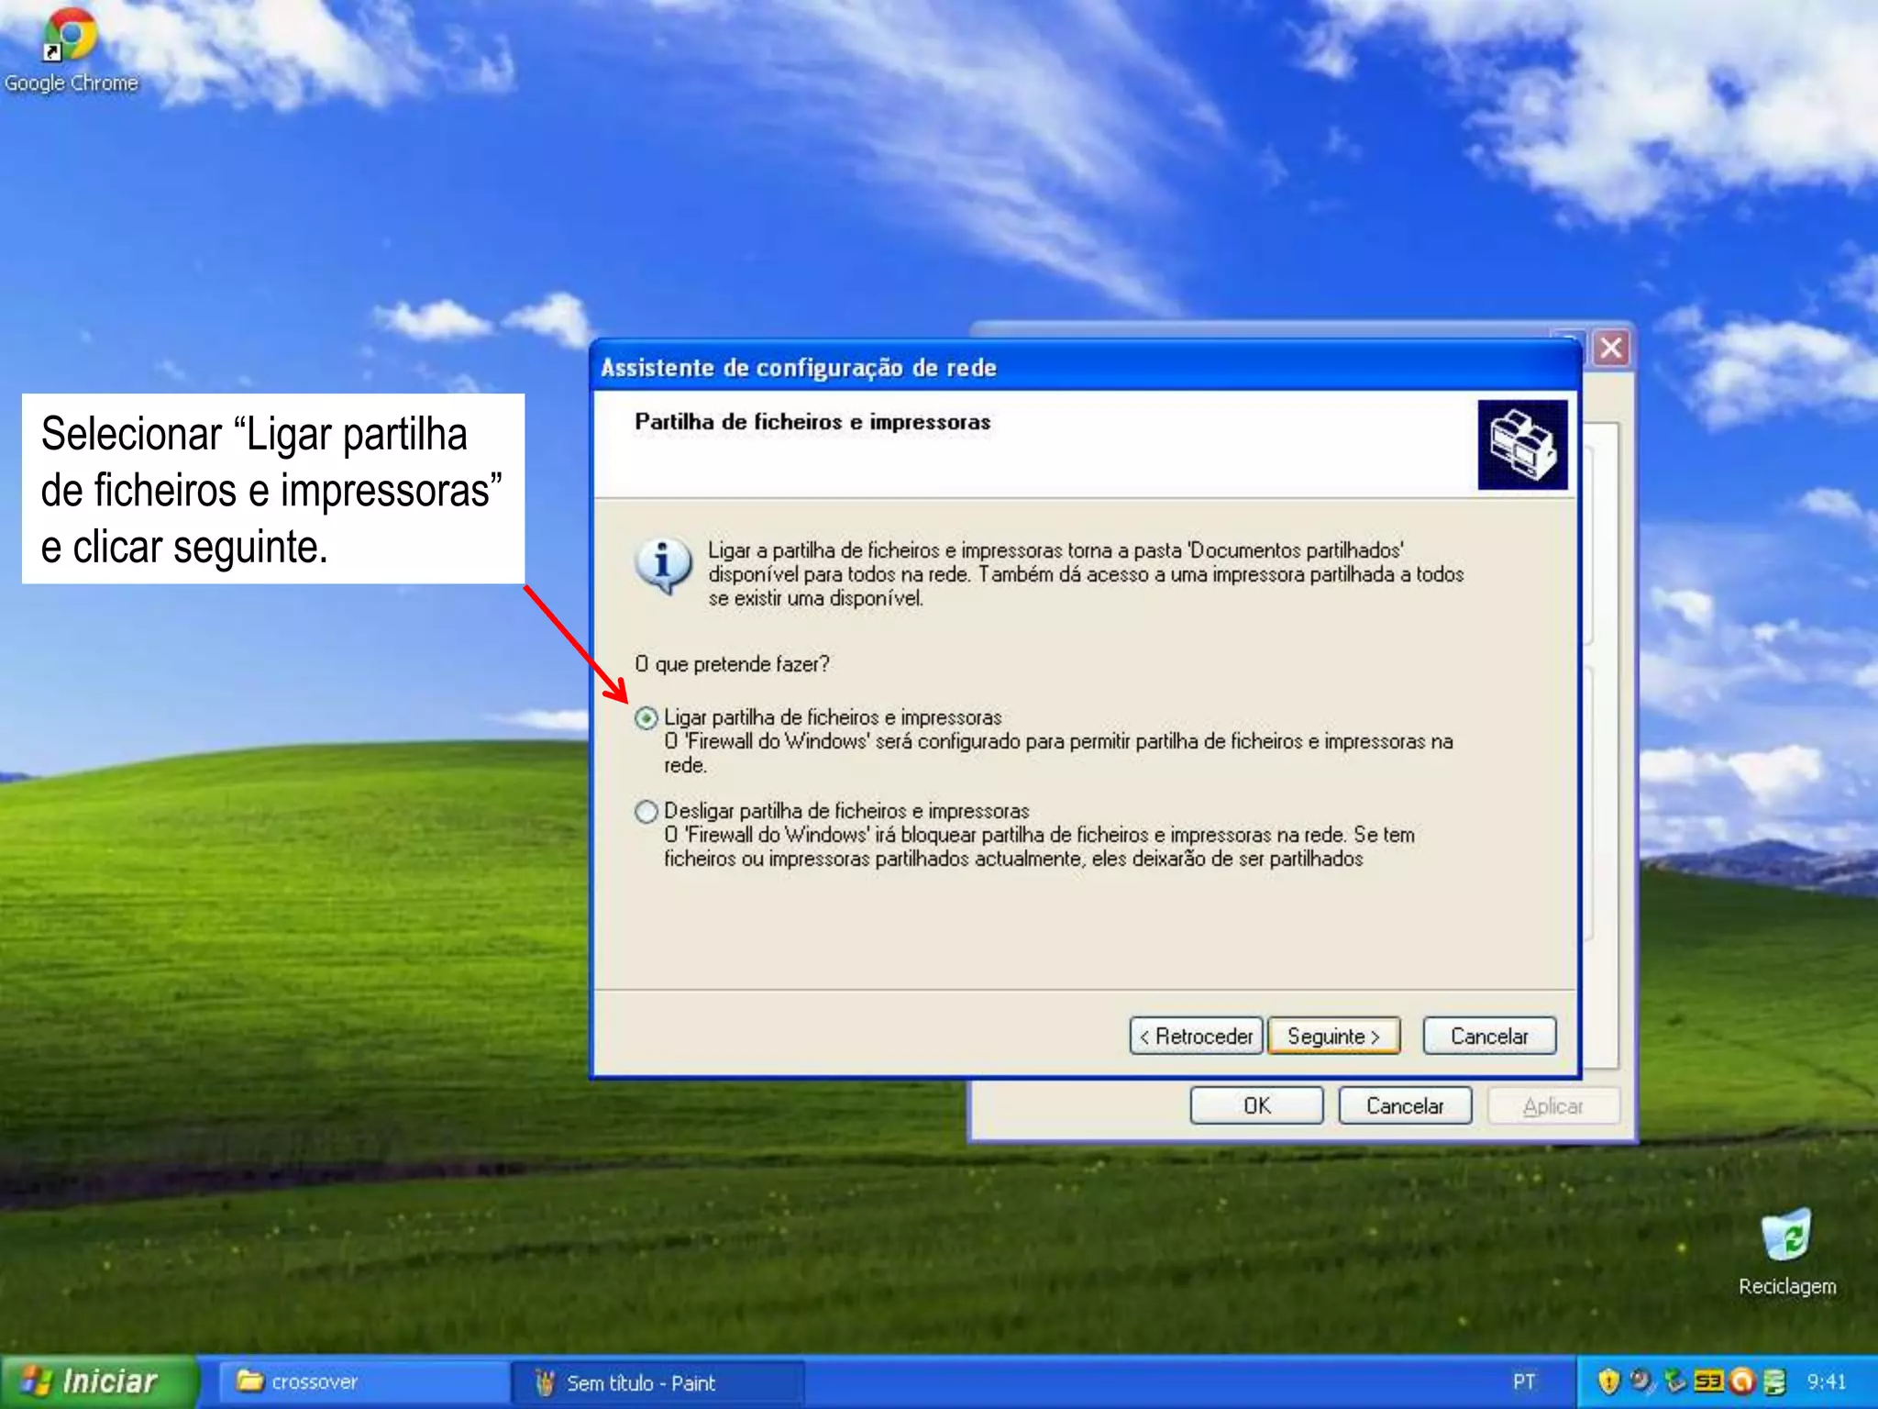Viewport: 1878px width, 1409px height.
Task: Click the yellow security shield tray icon
Action: (x=1608, y=1381)
